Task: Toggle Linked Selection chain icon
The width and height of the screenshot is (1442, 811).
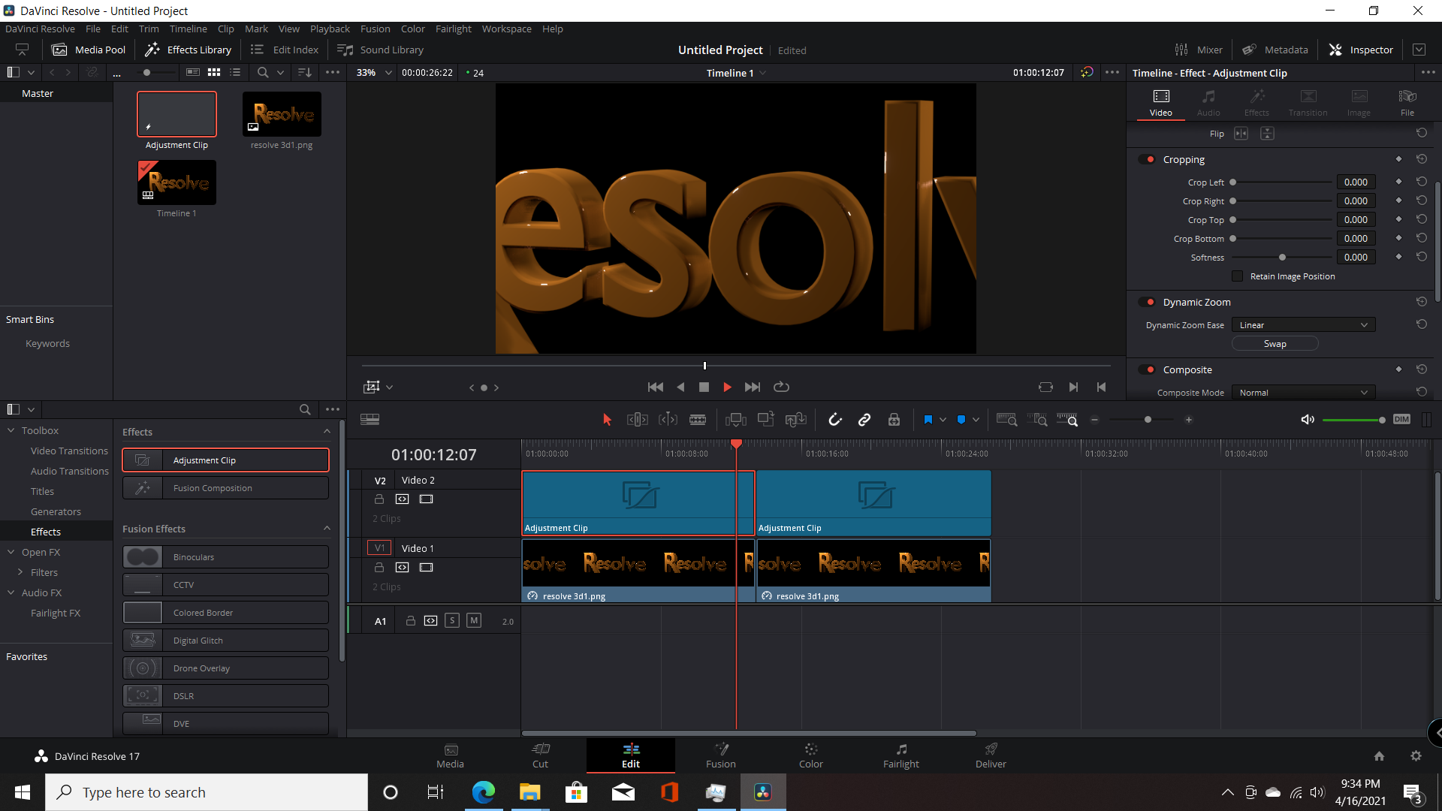Action: (864, 420)
